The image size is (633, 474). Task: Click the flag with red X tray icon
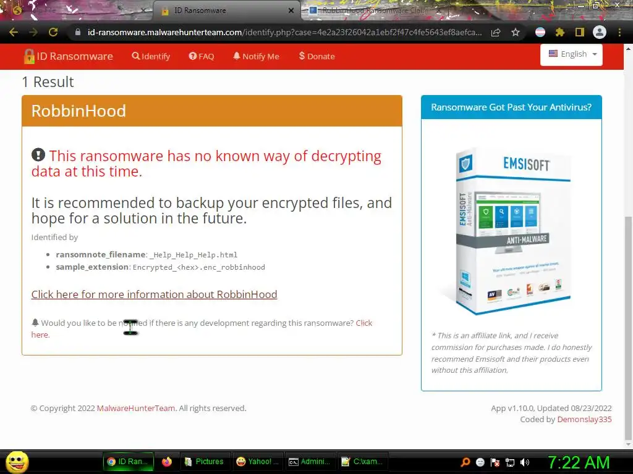click(495, 462)
